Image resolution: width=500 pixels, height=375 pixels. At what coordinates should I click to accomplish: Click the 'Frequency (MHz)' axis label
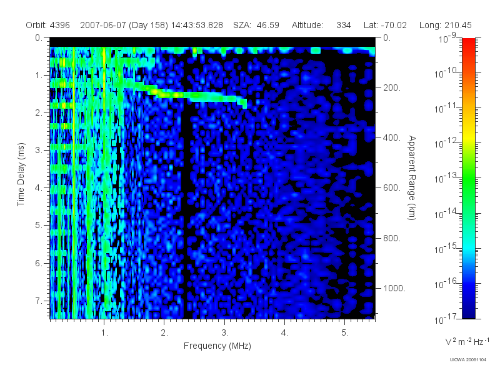coord(217,346)
